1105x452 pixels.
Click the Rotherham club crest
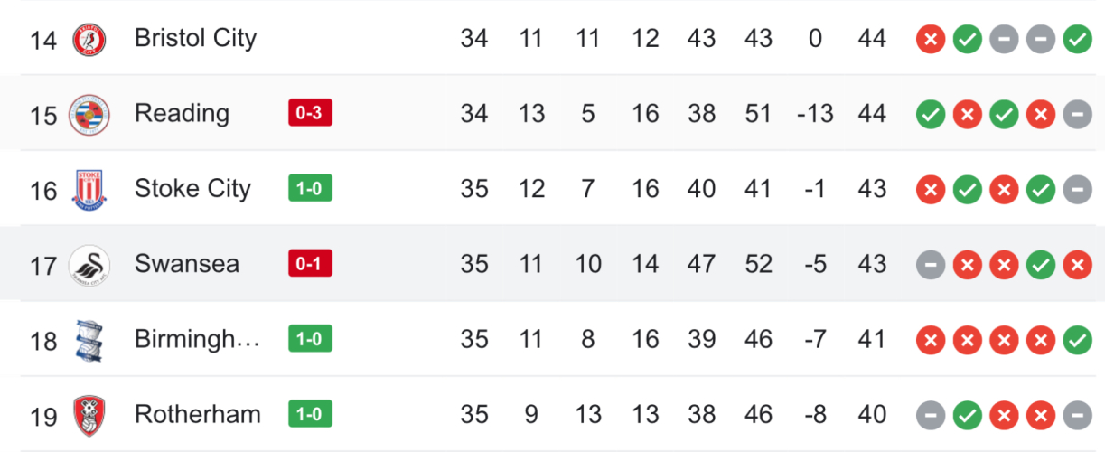(89, 415)
